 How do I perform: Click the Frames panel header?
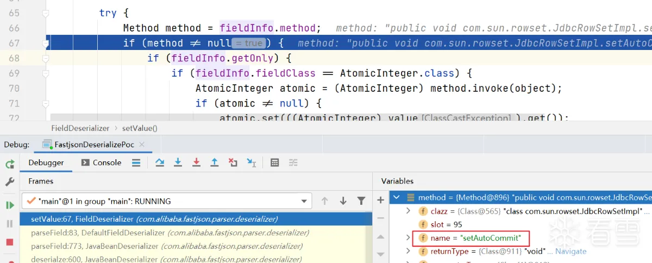[41, 181]
